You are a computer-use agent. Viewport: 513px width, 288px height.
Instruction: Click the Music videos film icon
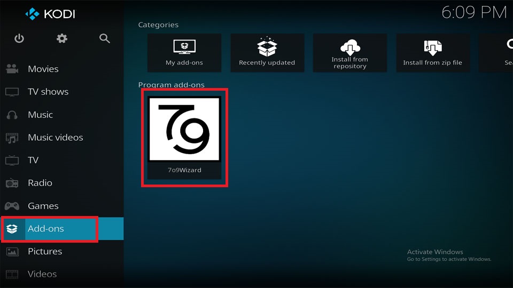12,138
